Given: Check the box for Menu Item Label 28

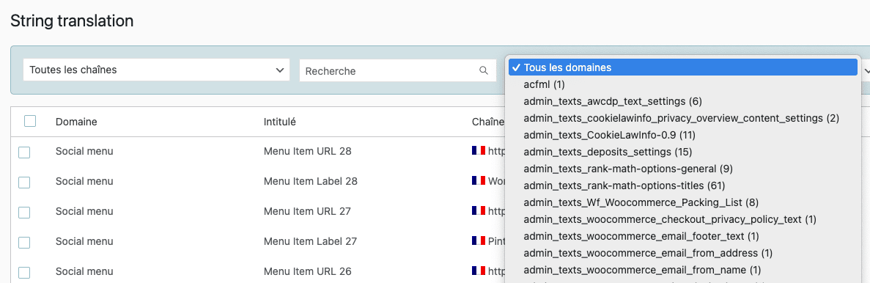Looking at the screenshot, I should tap(24, 182).
